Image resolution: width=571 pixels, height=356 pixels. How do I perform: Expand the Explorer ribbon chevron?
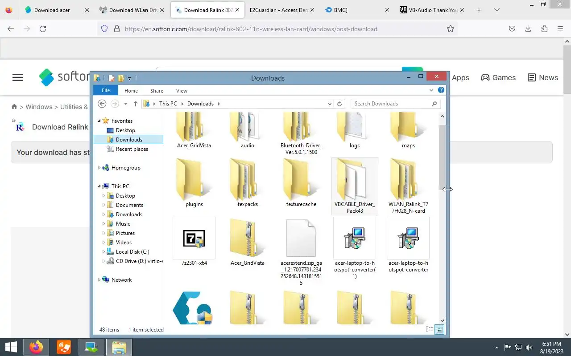coord(431,90)
